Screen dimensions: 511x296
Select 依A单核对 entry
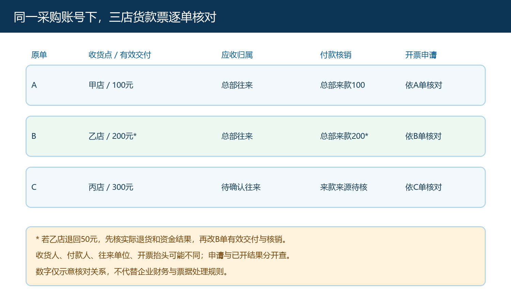[424, 85]
